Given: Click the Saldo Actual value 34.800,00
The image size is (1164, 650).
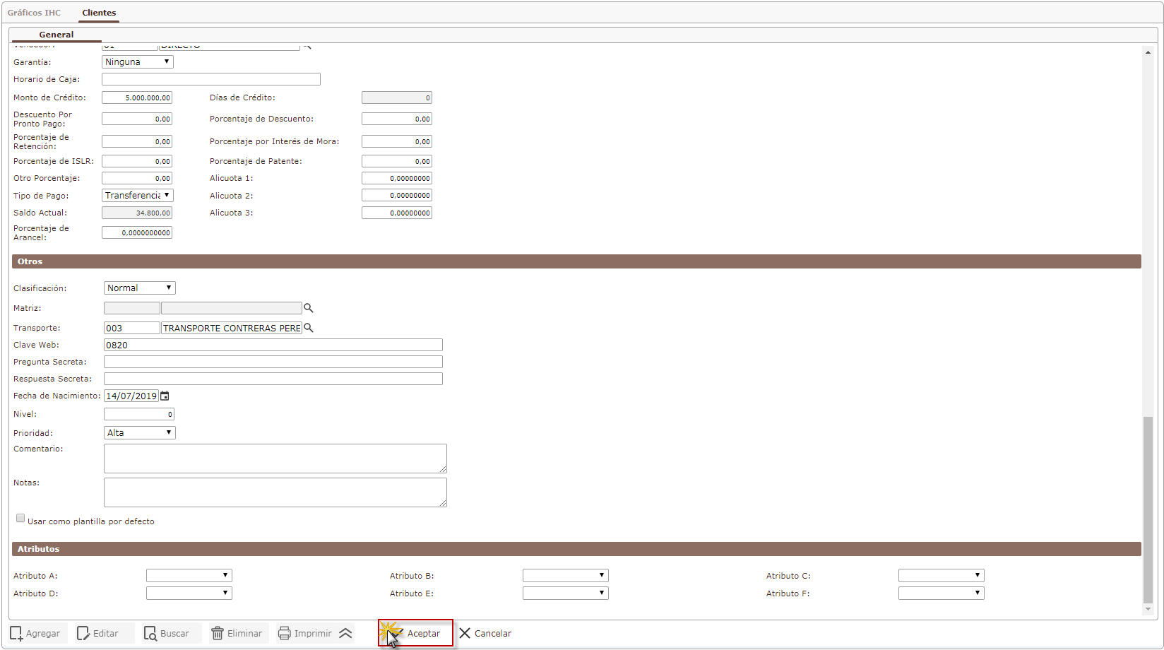Looking at the screenshot, I should (x=137, y=213).
